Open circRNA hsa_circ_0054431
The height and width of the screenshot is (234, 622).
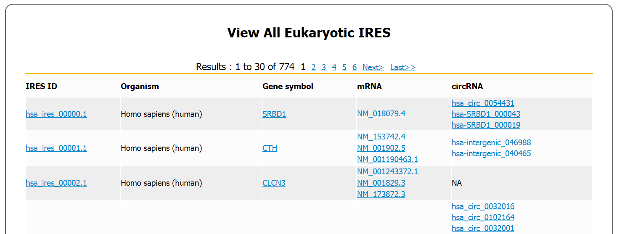(x=483, y=103)
